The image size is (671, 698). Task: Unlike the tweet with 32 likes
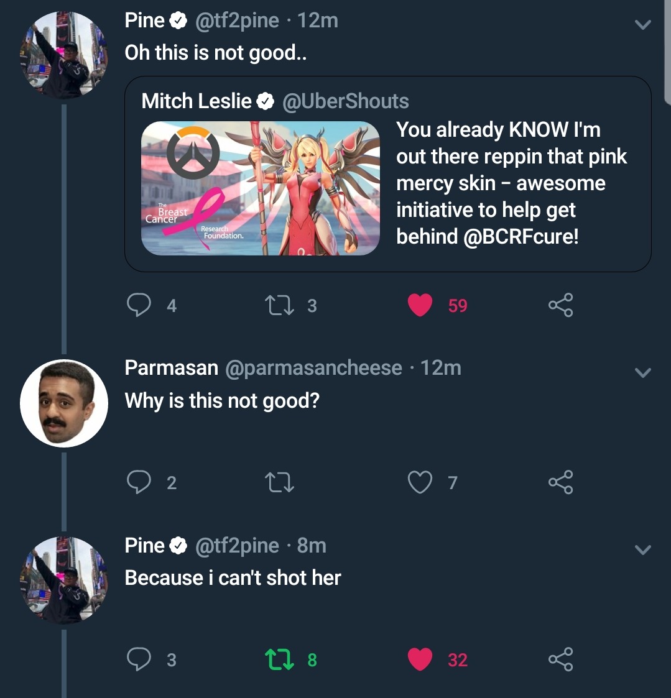[420, 659]
